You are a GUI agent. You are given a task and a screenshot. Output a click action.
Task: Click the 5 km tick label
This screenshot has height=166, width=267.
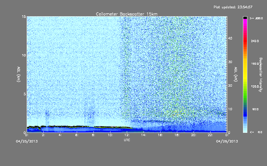24,94
